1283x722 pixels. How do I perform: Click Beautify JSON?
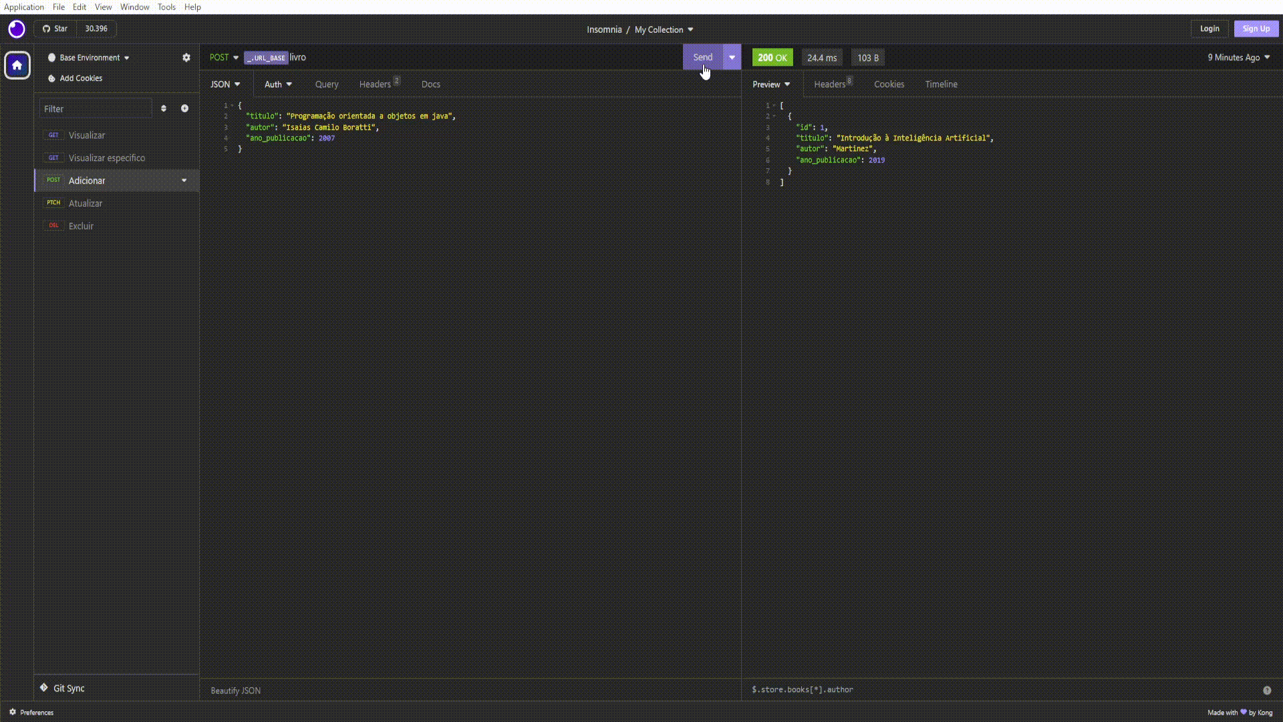click(236, 691)
